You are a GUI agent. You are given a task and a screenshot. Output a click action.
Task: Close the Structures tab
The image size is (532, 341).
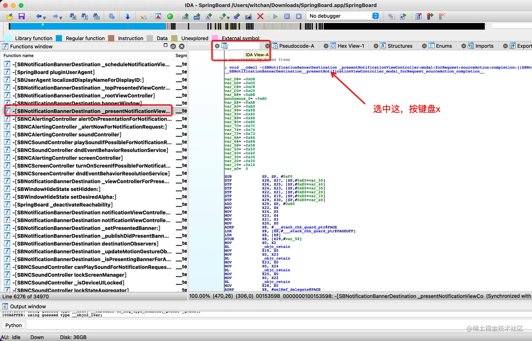point(376,46)
